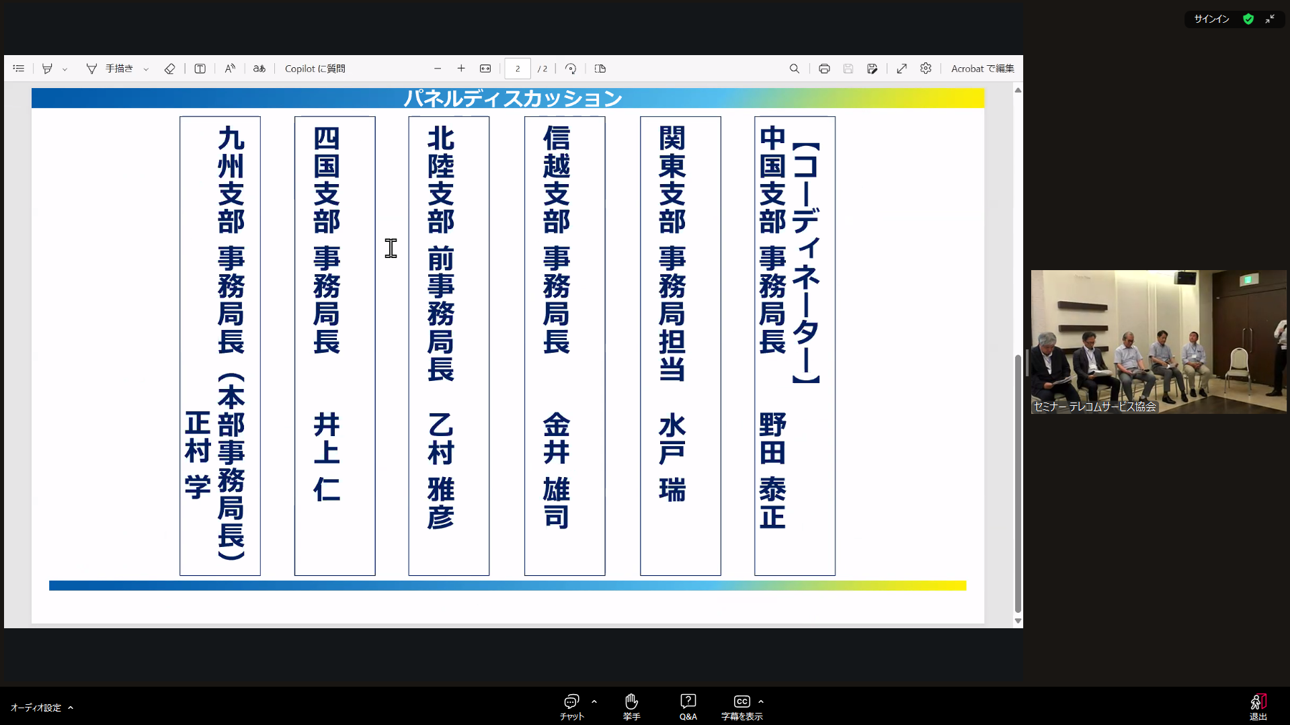Click the 信越支部 事務局長 金井 雄司 text
The width and height of the screenshot is (1290, 725).
pos(557,327)
